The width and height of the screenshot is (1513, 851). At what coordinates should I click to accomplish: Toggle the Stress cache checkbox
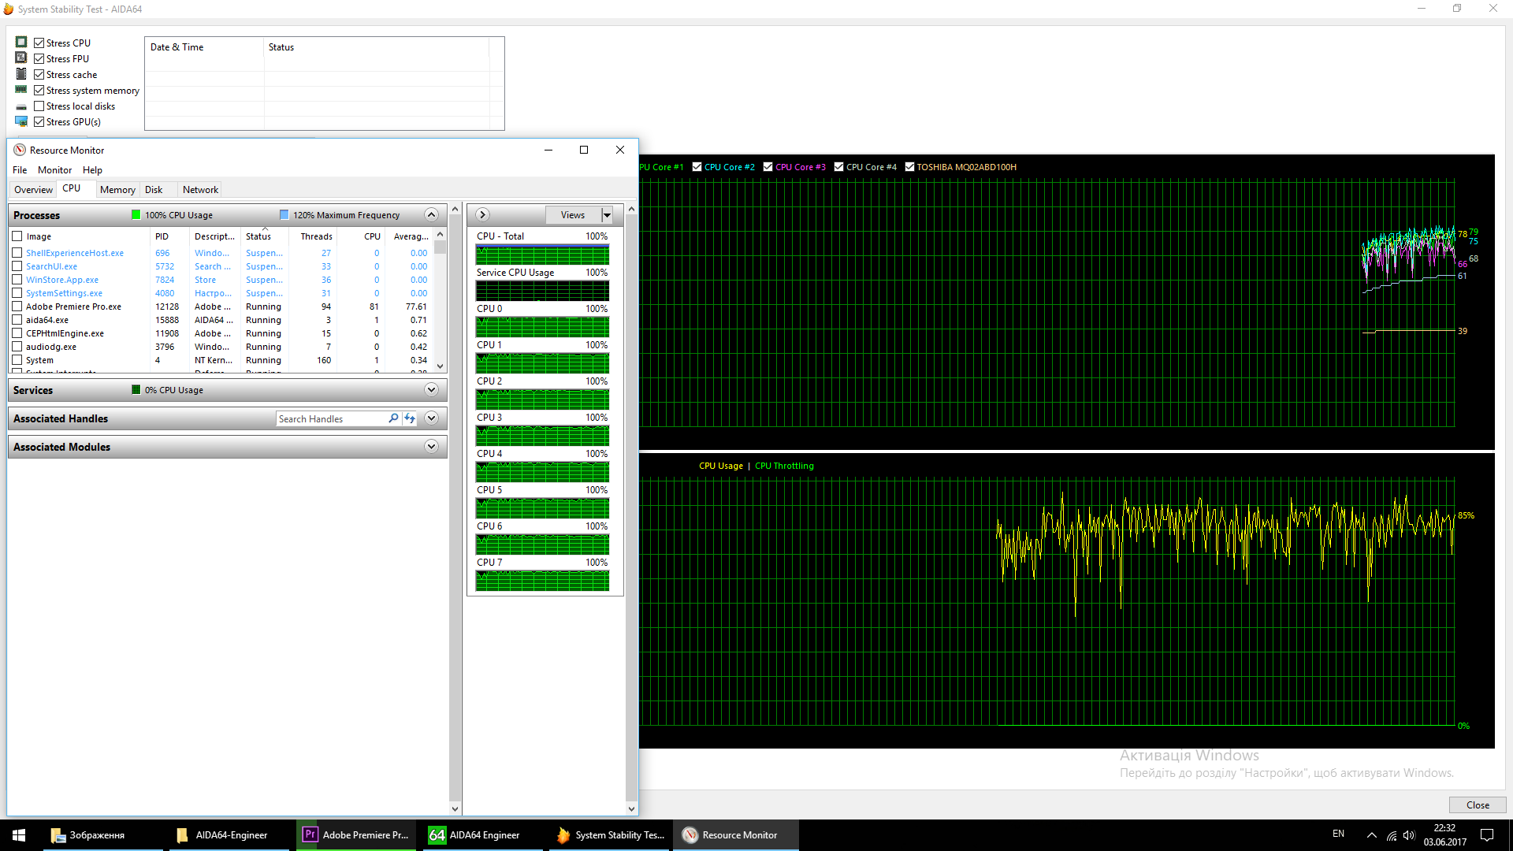coord(39,74)
